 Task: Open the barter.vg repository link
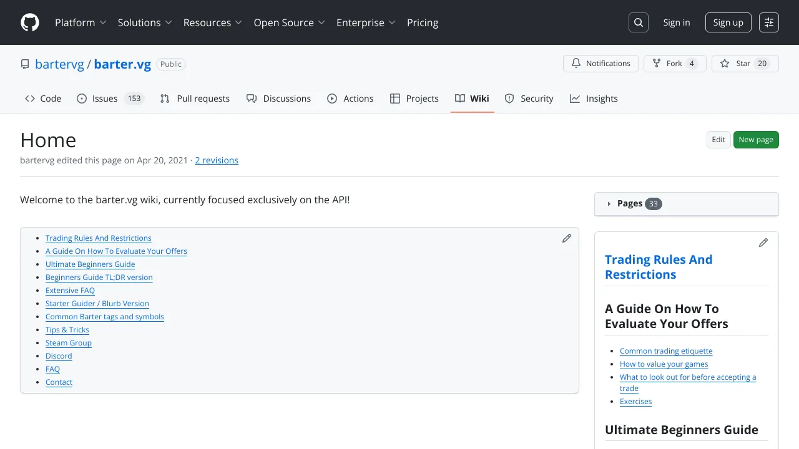122,64
